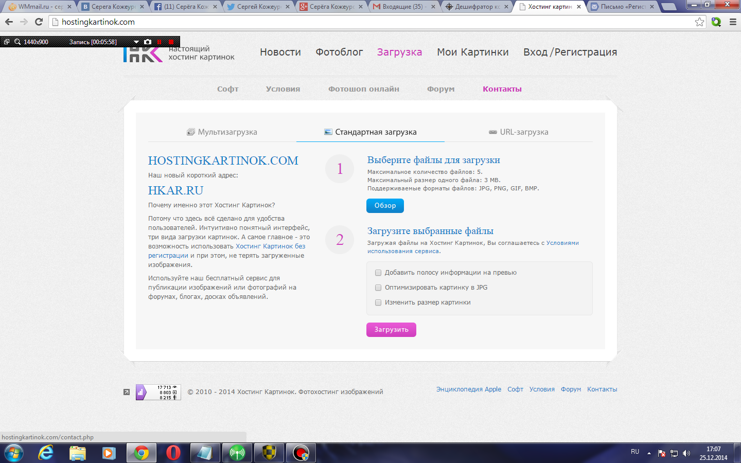Open the Условия footer link
The image size is (741, 463).
542,389
